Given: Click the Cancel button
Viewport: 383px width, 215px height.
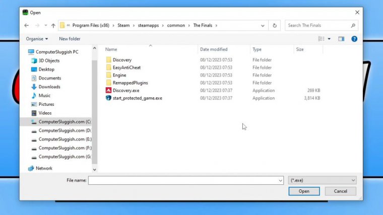Looking at the screenshot, I should (340, 191).
